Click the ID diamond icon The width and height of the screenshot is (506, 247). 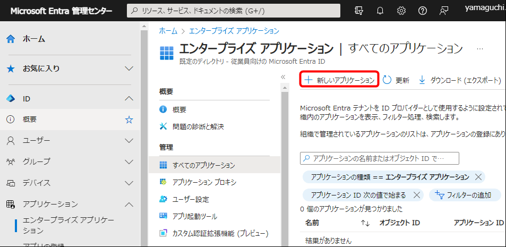tap(11, 99)
